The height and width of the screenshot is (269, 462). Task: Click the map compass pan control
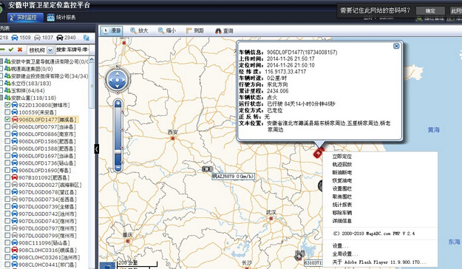(x=118, y=80)
